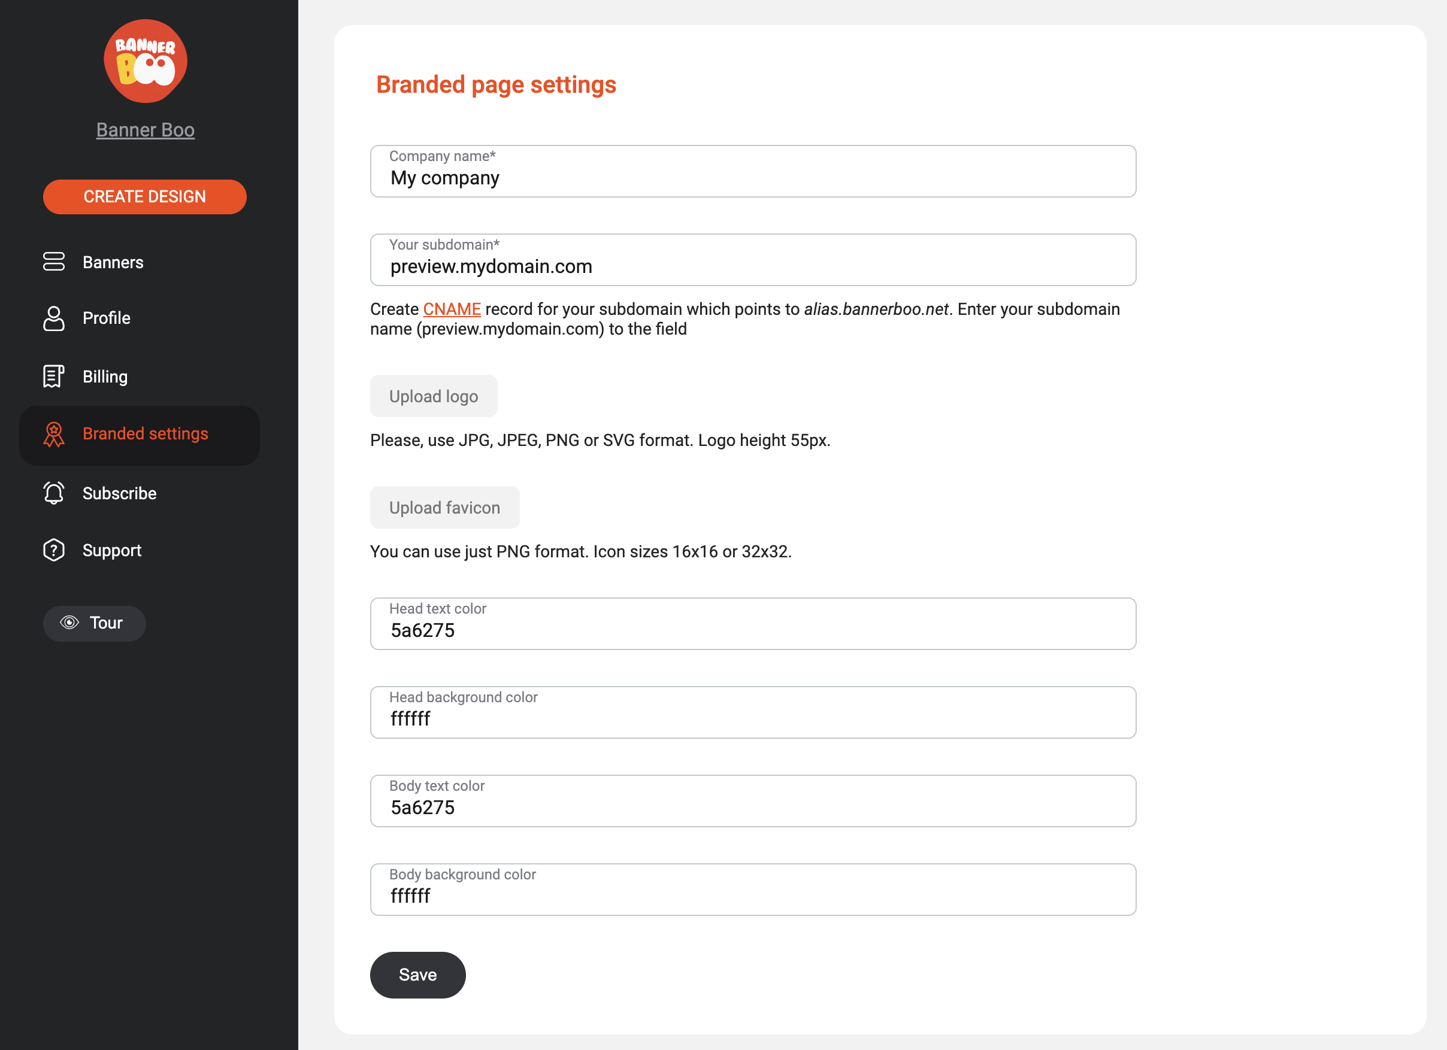Click the Support question mark icon
The height and width of the screenshot is (1050, 1447).
coord(53,550)
